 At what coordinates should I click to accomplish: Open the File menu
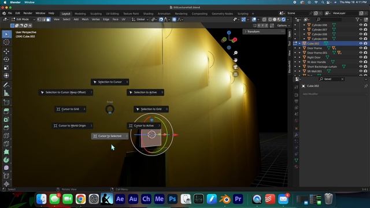[10, 13]
